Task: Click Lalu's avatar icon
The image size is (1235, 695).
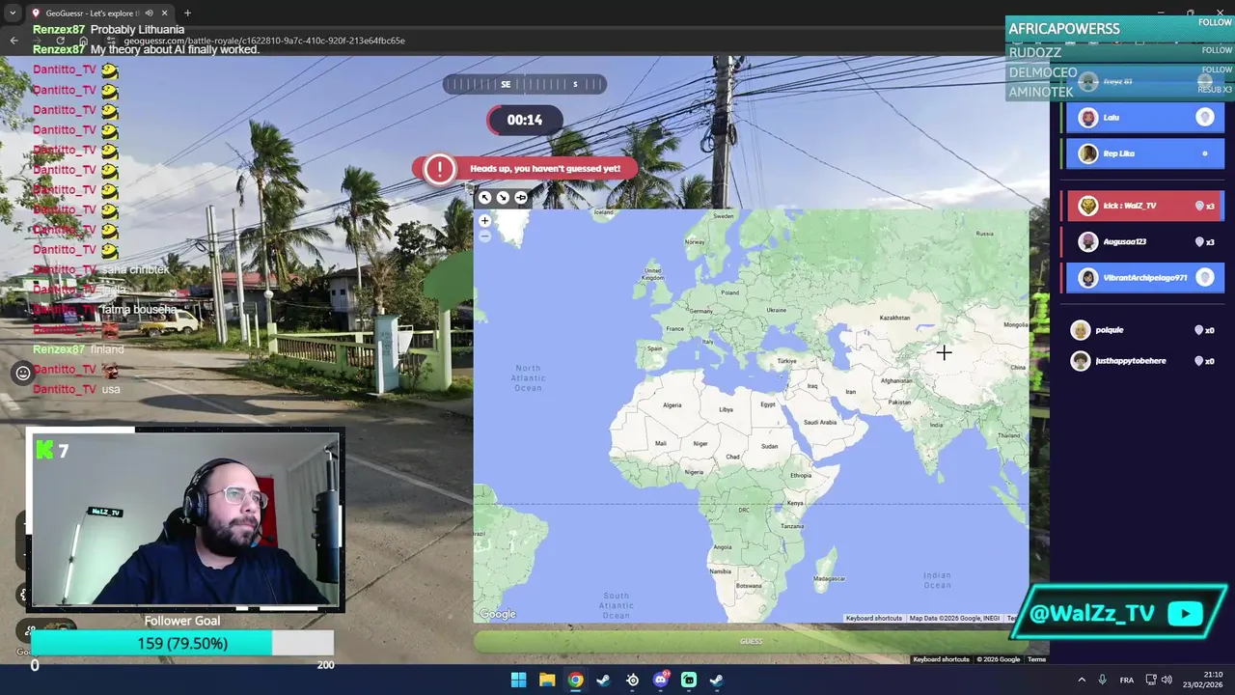Action: coord(1088,118)
